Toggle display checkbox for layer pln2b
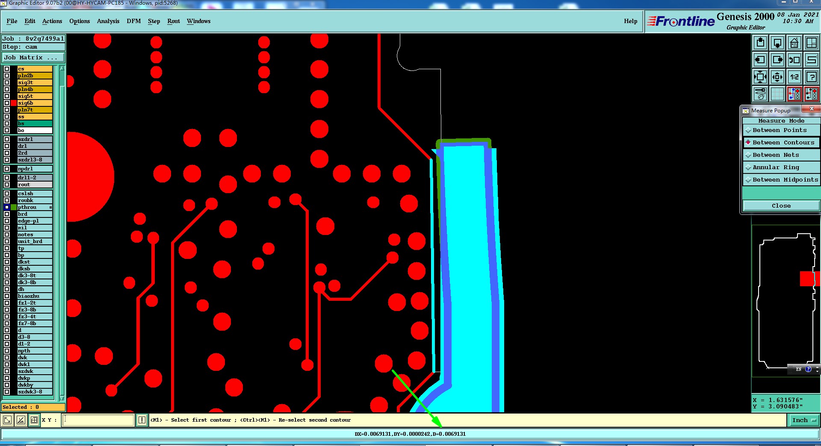The width and height of the screenshot is (821, 446). point(7,76)
